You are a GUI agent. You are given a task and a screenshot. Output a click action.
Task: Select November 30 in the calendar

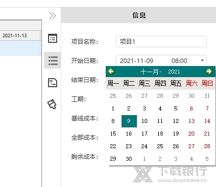click(129, 159)
